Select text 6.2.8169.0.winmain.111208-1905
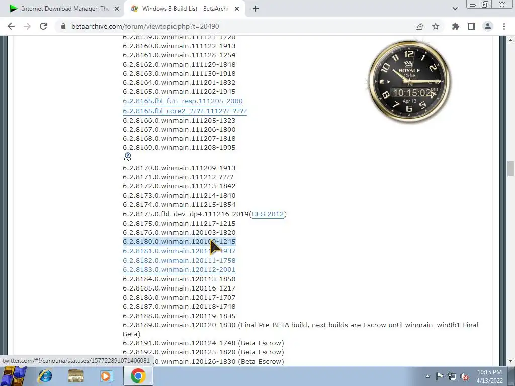 pyautogui.click(x=179, y=148)
